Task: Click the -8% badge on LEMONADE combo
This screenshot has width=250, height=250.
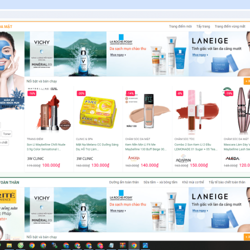Action: pyautogui.click(x=179, y=93)
